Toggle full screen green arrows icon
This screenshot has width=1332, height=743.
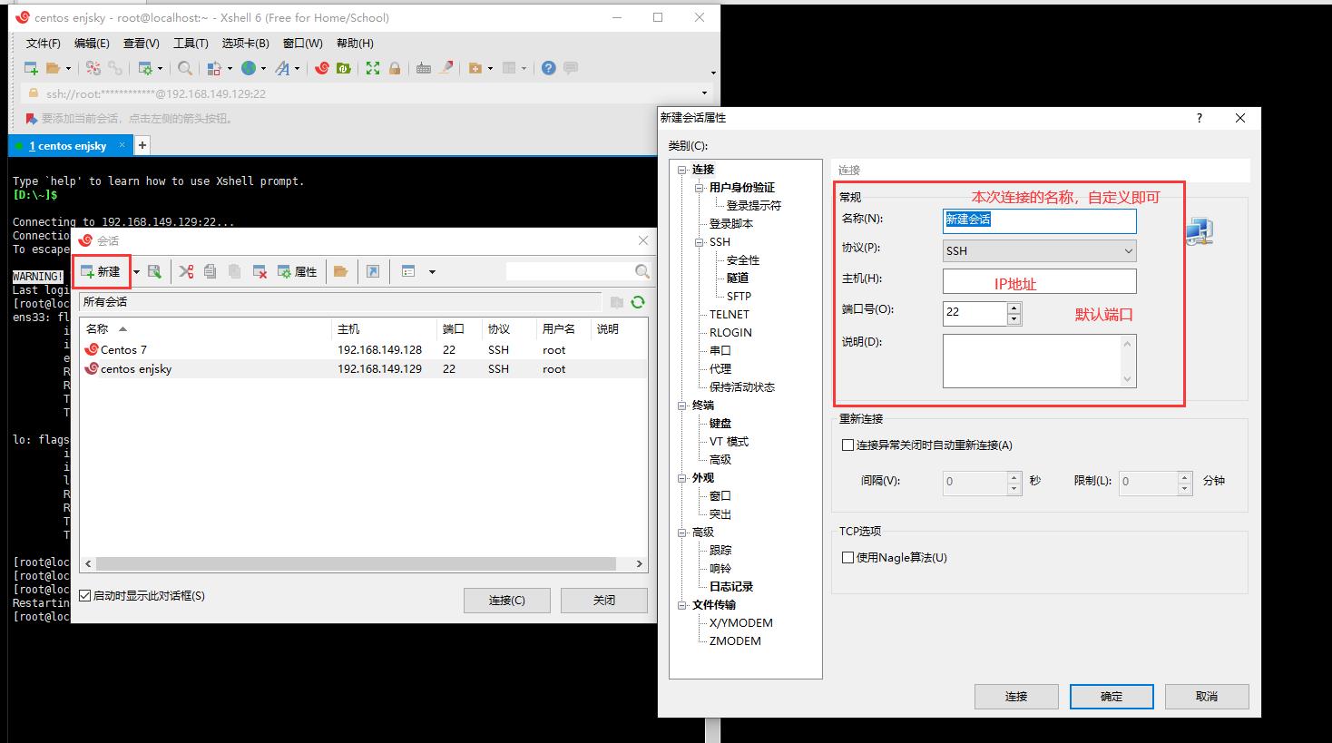pos(373,68)
